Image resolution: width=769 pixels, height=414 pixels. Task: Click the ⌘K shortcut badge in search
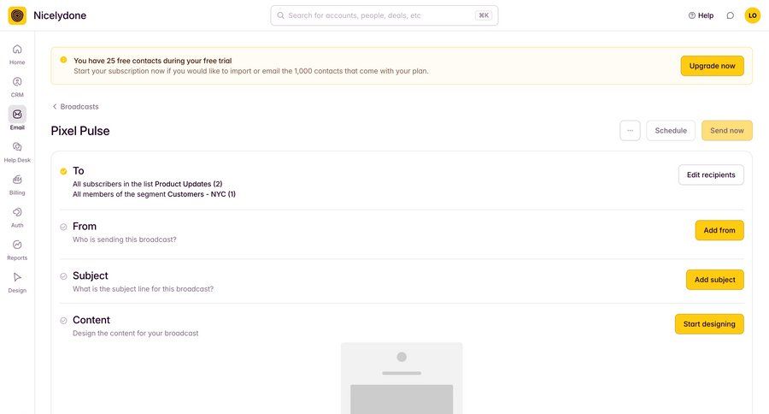pyautogui.click(x=484, y=15)
